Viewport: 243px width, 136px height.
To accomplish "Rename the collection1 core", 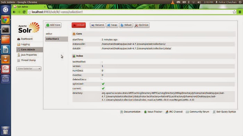I will click(x=98, y=25).
